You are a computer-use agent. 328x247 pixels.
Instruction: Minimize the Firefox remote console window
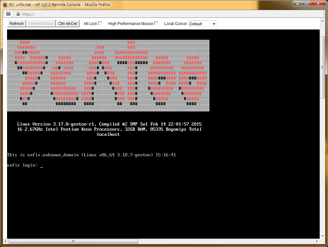click(298, 4)
